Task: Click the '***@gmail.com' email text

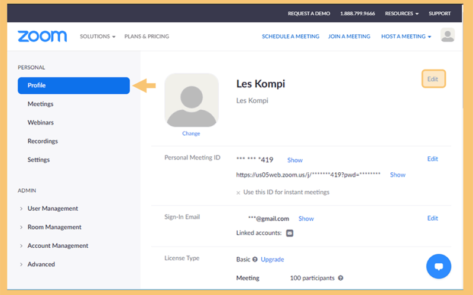Action: (x=268, y=219)
